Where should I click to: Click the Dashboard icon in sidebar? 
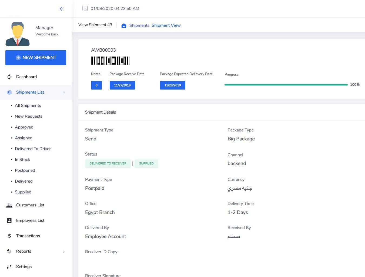(9, 77)
